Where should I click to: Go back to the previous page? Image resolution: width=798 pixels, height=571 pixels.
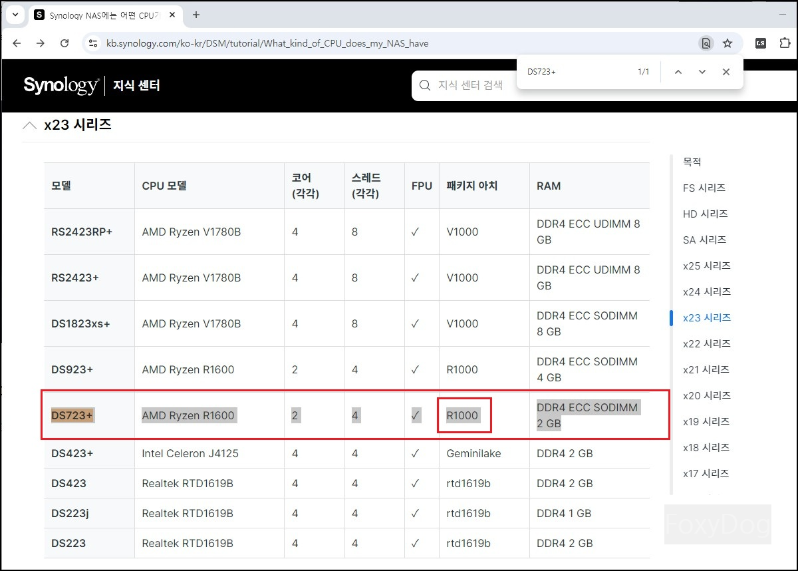[x=17, y=43]
